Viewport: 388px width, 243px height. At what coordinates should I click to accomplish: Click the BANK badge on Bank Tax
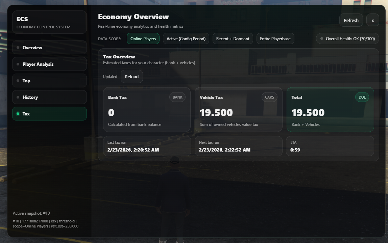click(x=177, y=97)
